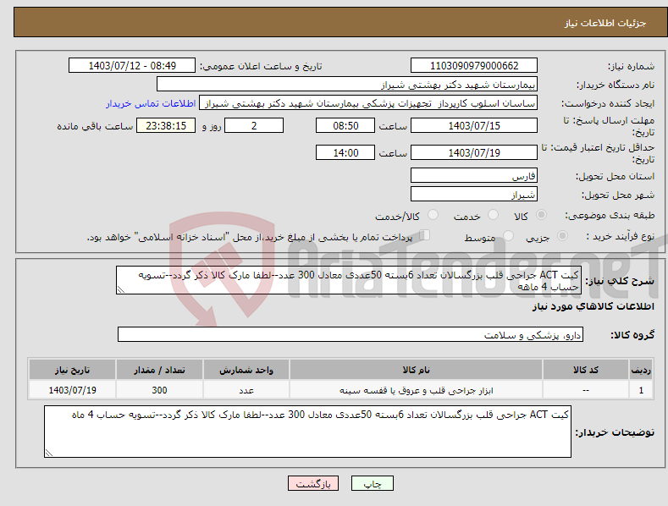Viewport: 668px width, 506px height.
Task: Click the item code cell showing --
Action: [585, 390]
